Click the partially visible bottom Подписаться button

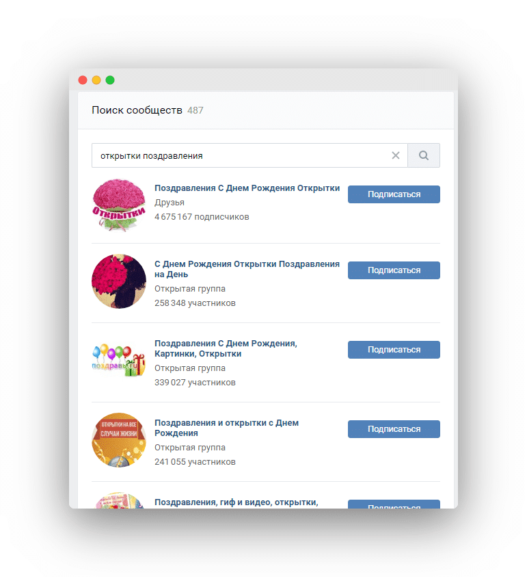click(394, 504)
